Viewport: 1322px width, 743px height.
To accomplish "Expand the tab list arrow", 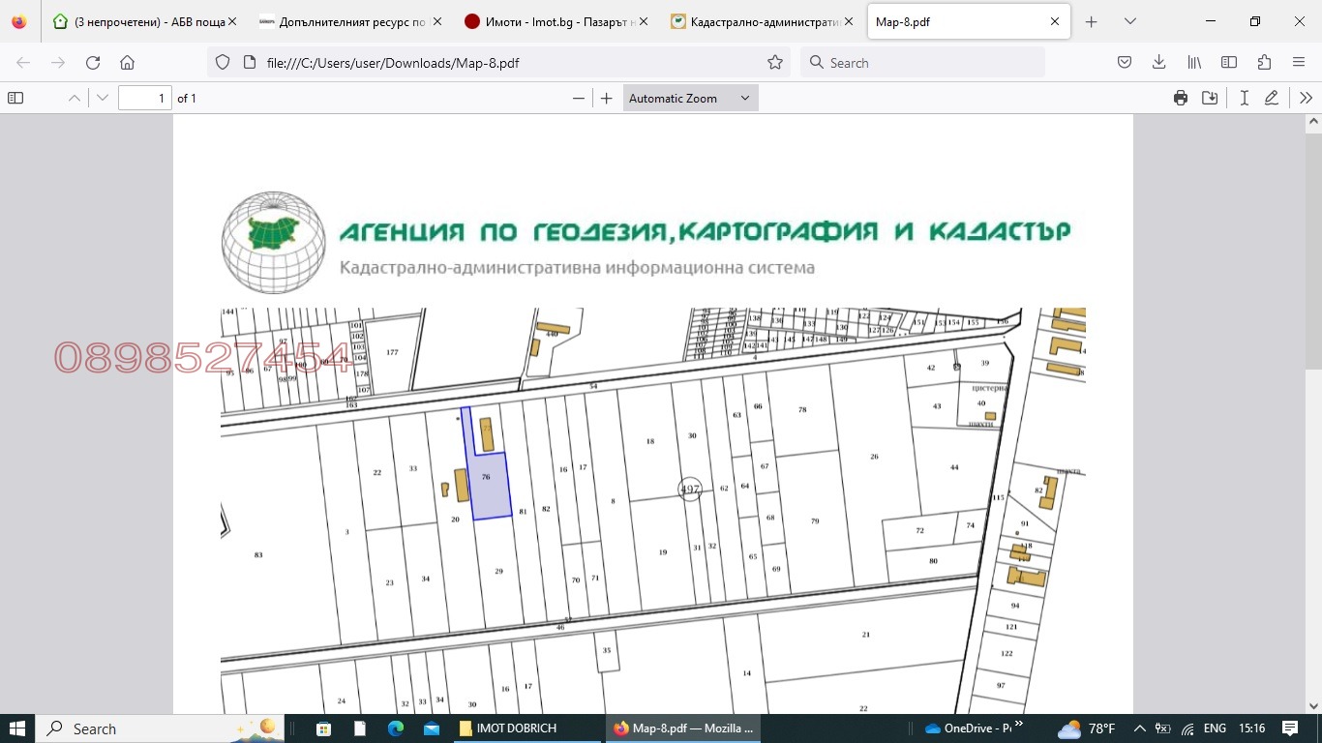I will pyautogui.click(x=1128, y=20).
